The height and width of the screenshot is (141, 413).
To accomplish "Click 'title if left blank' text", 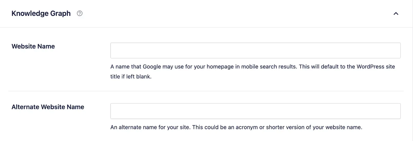I will coord(131,77).
